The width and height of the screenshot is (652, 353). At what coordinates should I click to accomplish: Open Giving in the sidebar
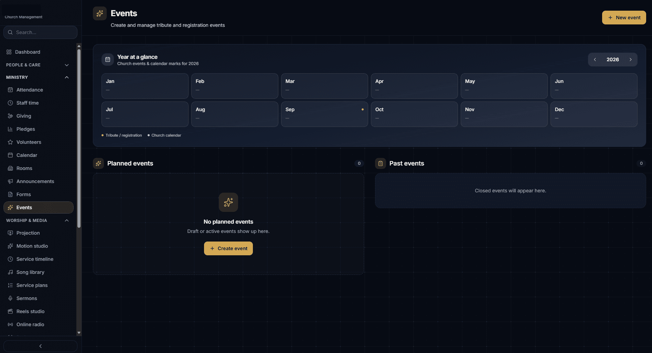pyautogui.click(x=38, y=116)
